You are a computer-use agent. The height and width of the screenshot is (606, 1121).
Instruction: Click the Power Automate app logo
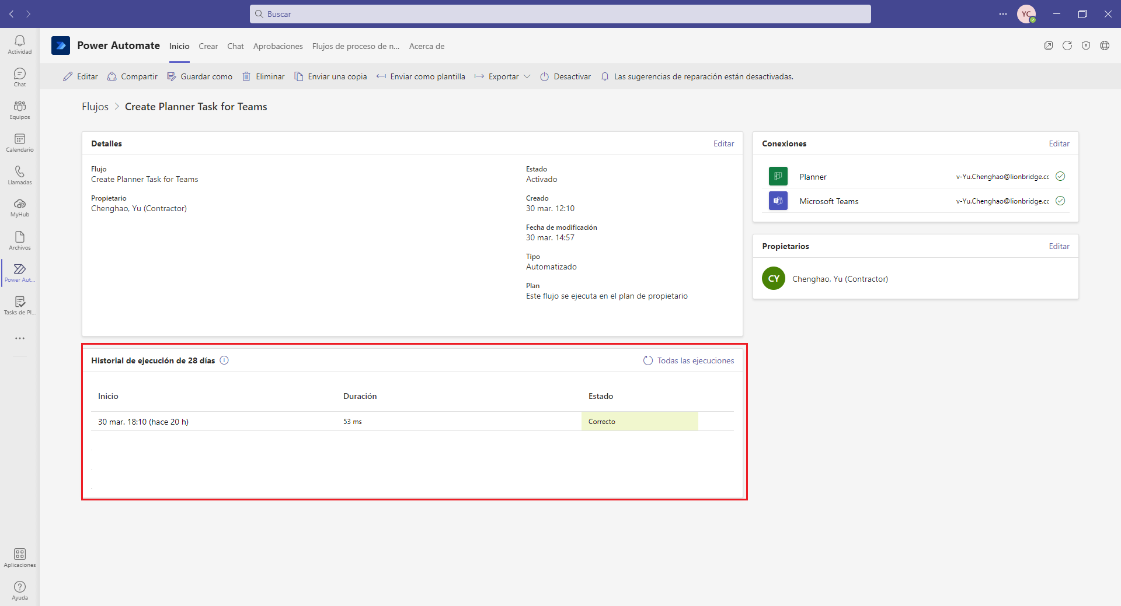pyautogui.click(x=61, y=45)
